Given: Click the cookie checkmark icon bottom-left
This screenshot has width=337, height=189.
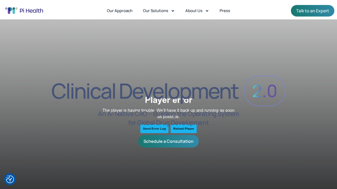Looking at the screenshot, I should 10,179.
